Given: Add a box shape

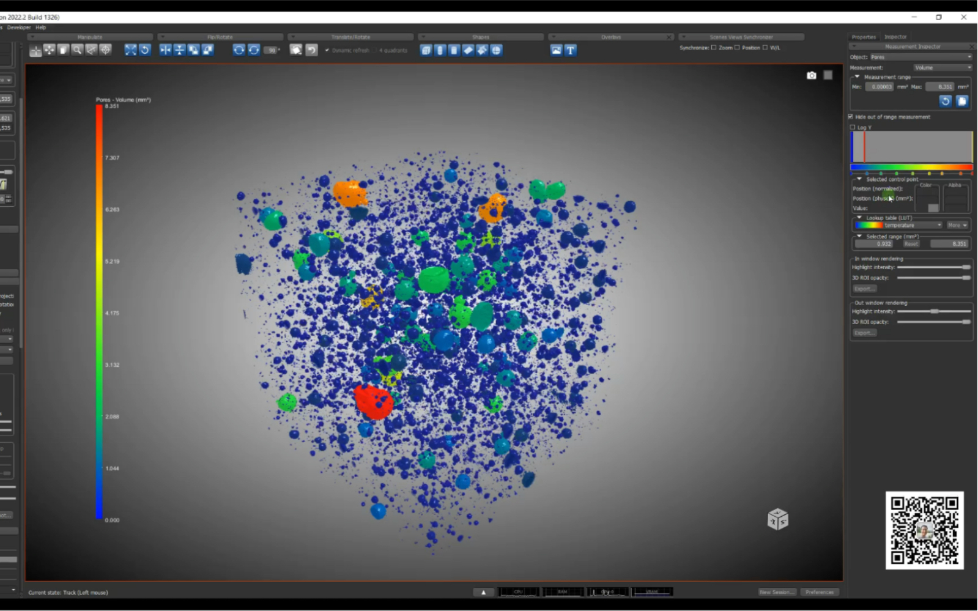Looking at the screenshot, I should 426,50.
